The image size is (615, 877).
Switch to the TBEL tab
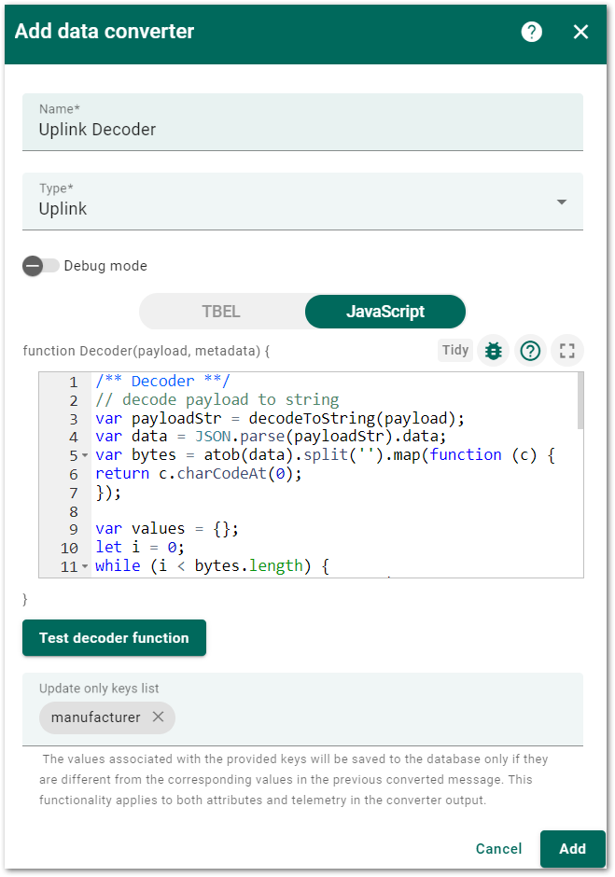(x=221, y=312)
